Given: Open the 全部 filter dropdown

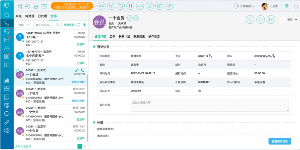Looking at the screenshot, I should (x=24, y=25).
